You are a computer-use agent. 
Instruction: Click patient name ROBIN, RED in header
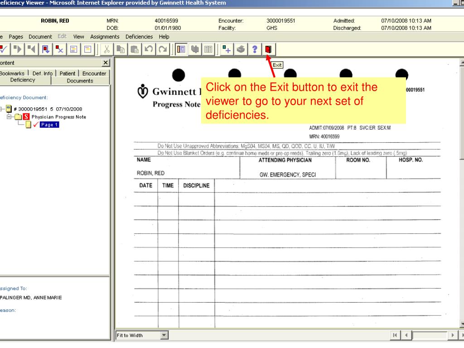click(55, 21)
